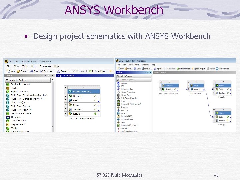The height and width of the screenshot is (180, 240).
Task: Click Save disk icon in left Workbench window
Action: pyautogui.click(x=31, y=71)
